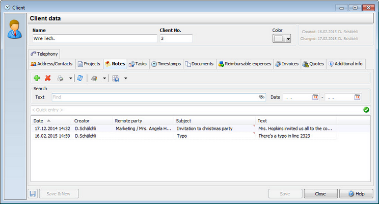The image size is (379, 204).
Task: Switch to Address/Contacts tab
Action: [x=52, y=64]
